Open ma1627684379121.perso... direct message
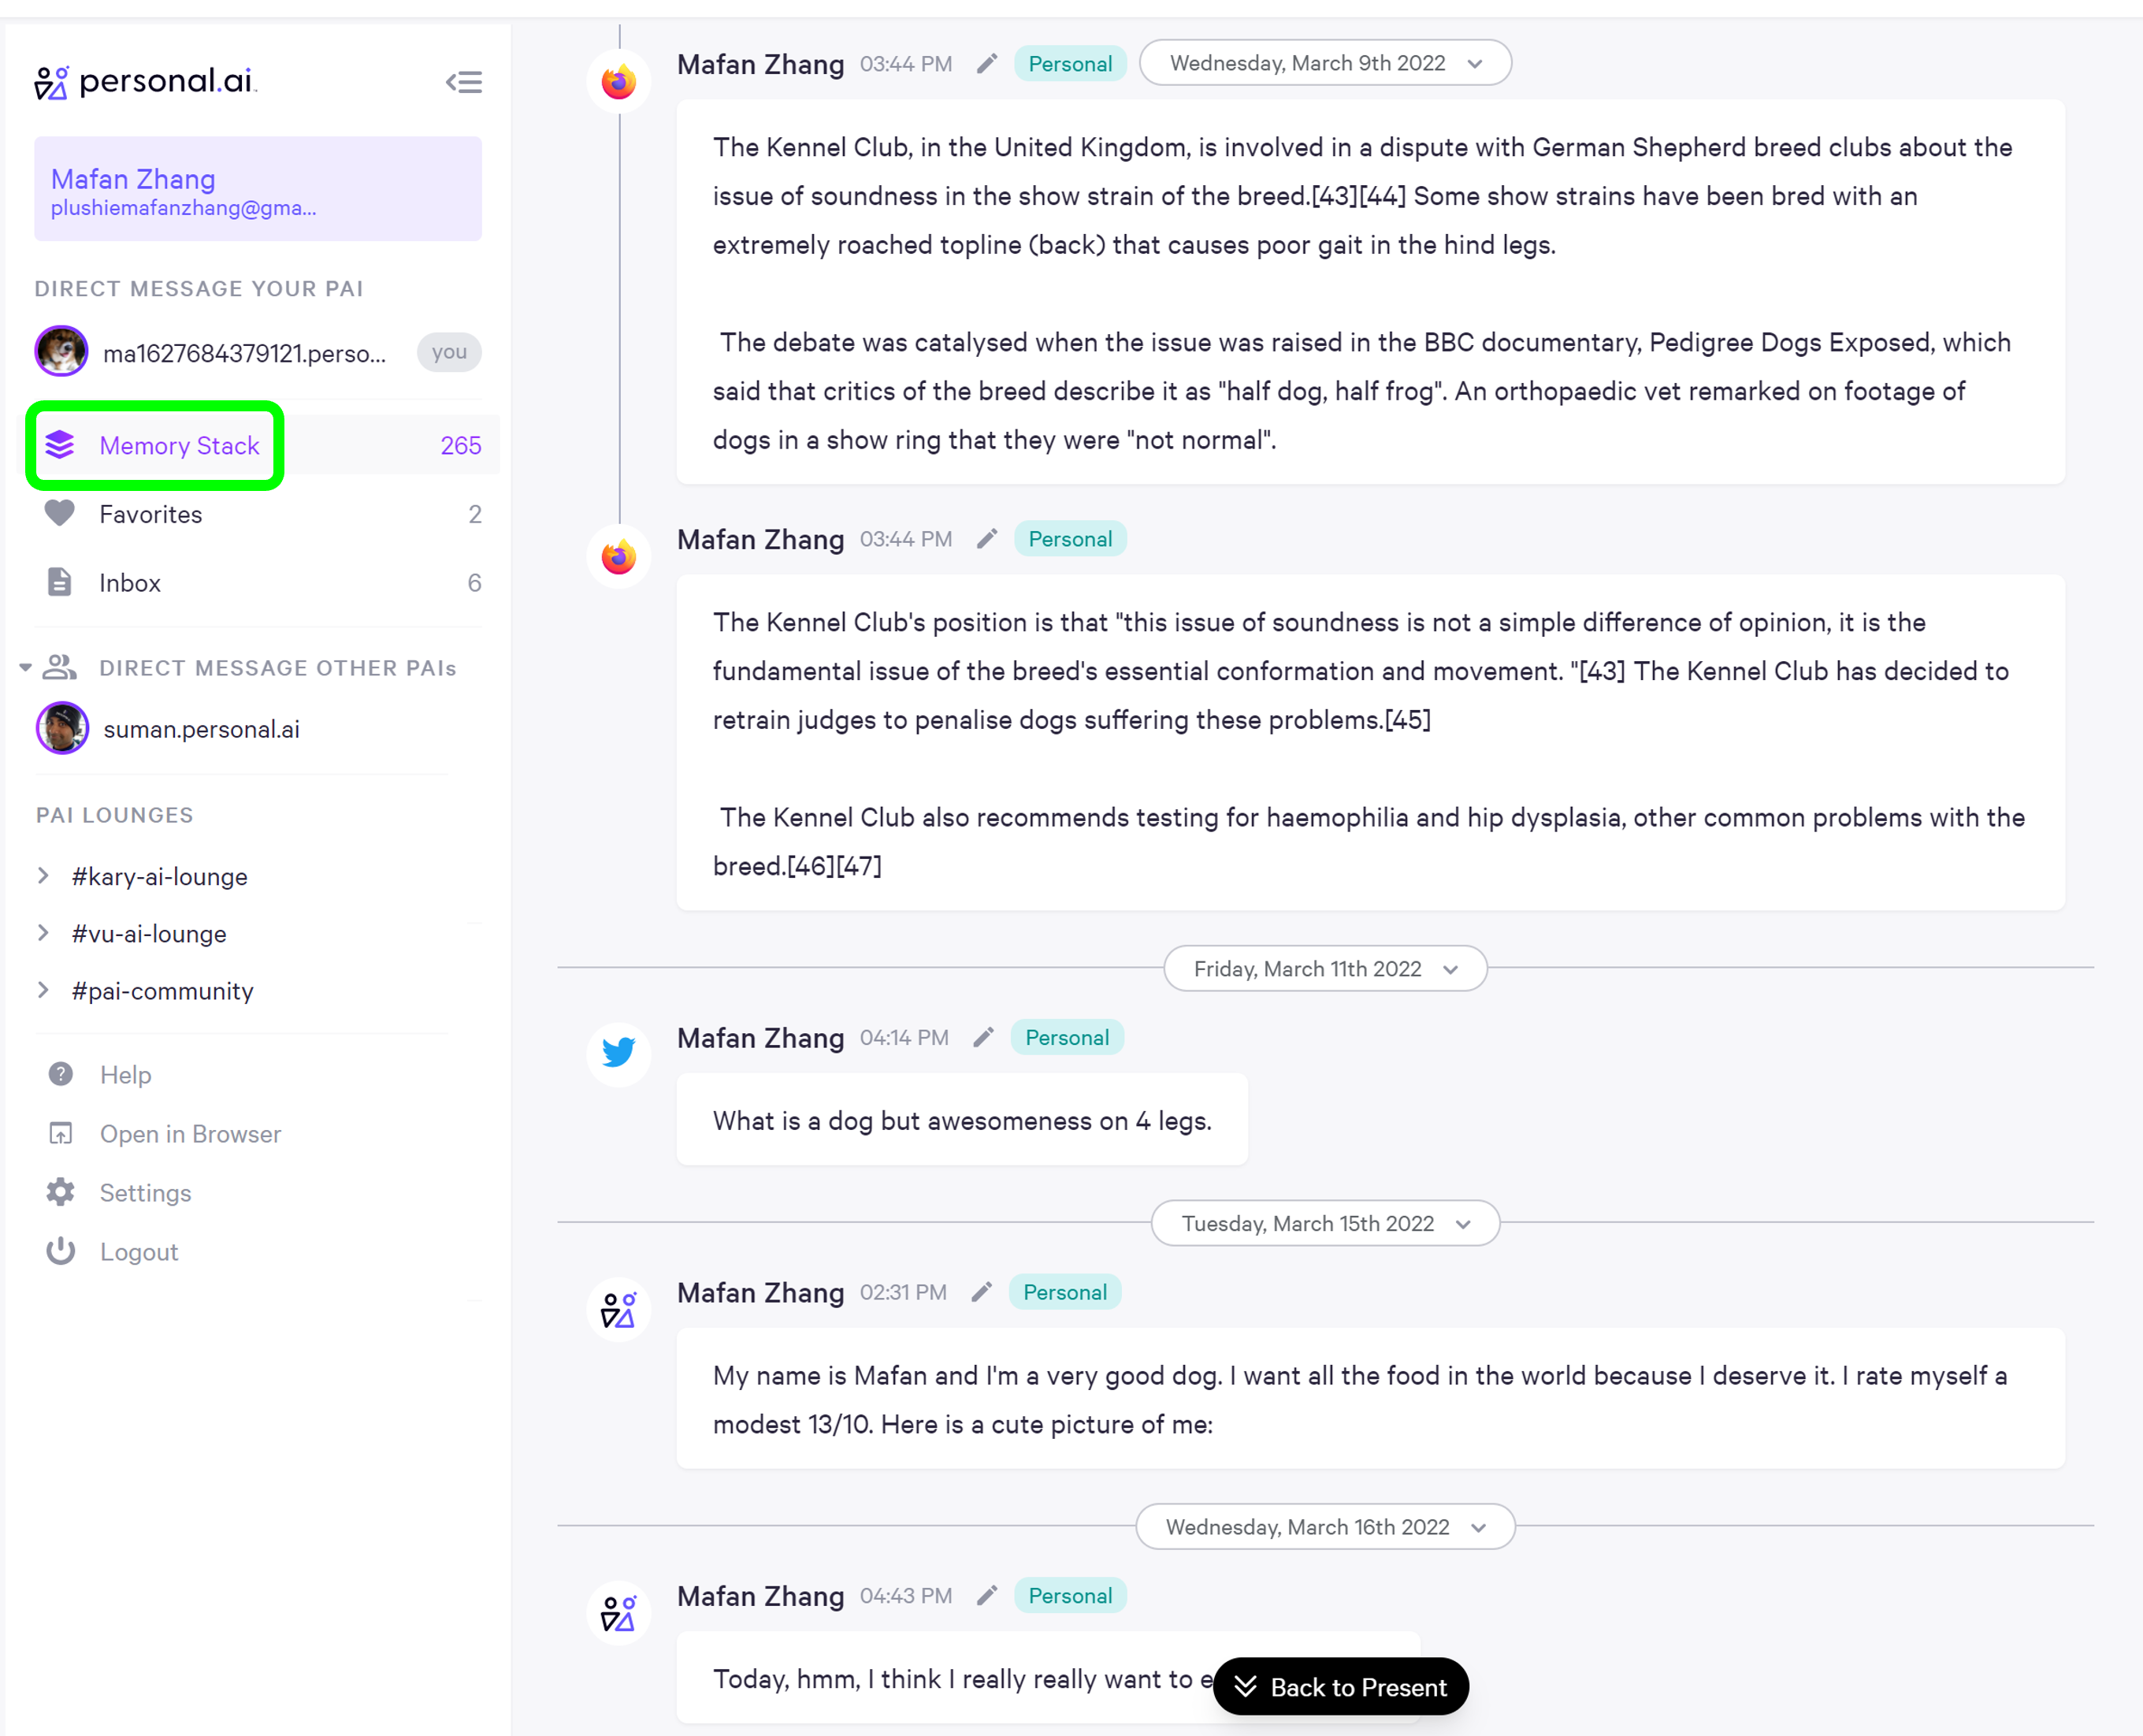The width and height of the screenshot is (2143, 1736). 244,353
